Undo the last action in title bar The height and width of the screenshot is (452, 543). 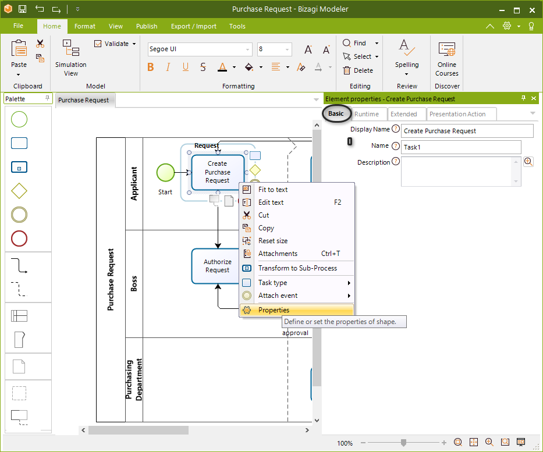click(x=40, y=9)
